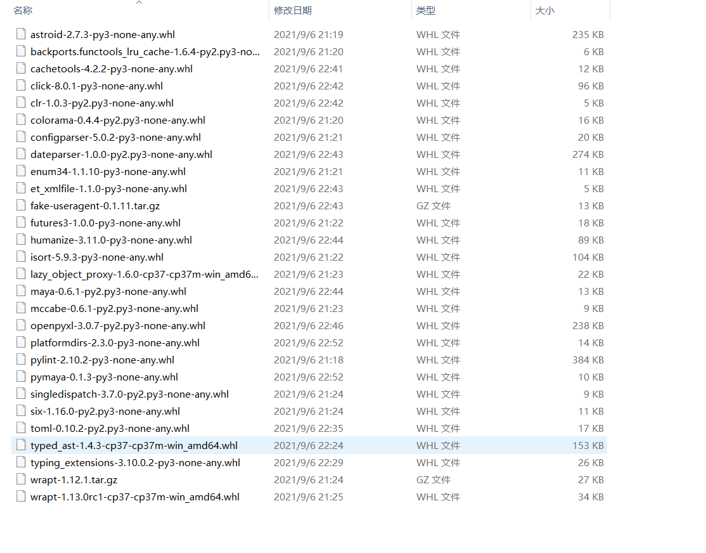Select wrapt-1.13.0rc1-cp37-cp37m-win_amd64.whl file name
The image size is (706, 553).
point(134,497)
